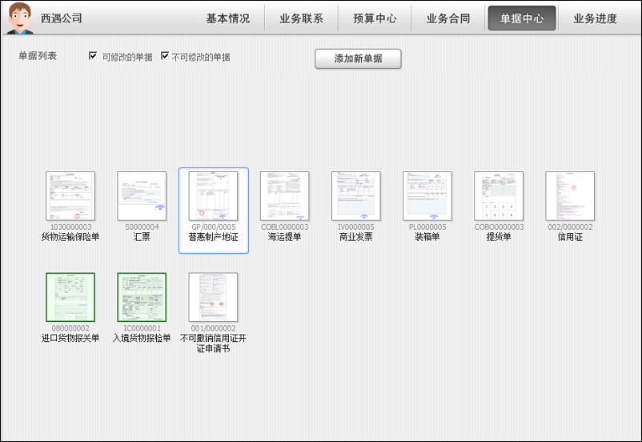Screen dimensions: 642x442
Task: Open the 货物运输保险单 document icon
Action: 70,196
